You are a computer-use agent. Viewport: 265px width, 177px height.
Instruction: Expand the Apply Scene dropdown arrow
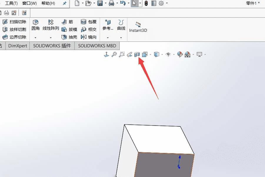click(193, 54)
